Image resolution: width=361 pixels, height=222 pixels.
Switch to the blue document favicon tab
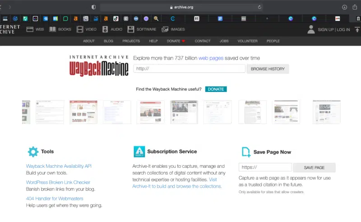(220, 18)
